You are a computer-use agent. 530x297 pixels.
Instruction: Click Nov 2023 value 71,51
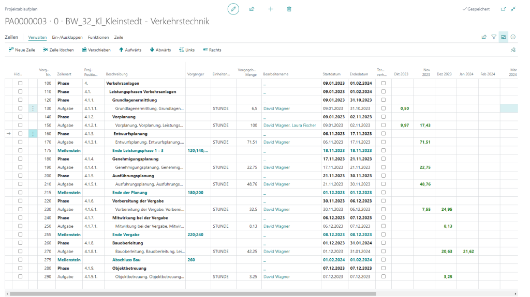425,142
